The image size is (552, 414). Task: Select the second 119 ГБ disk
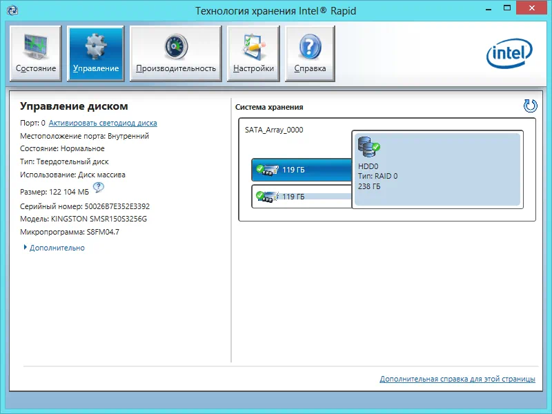point(302,197)
